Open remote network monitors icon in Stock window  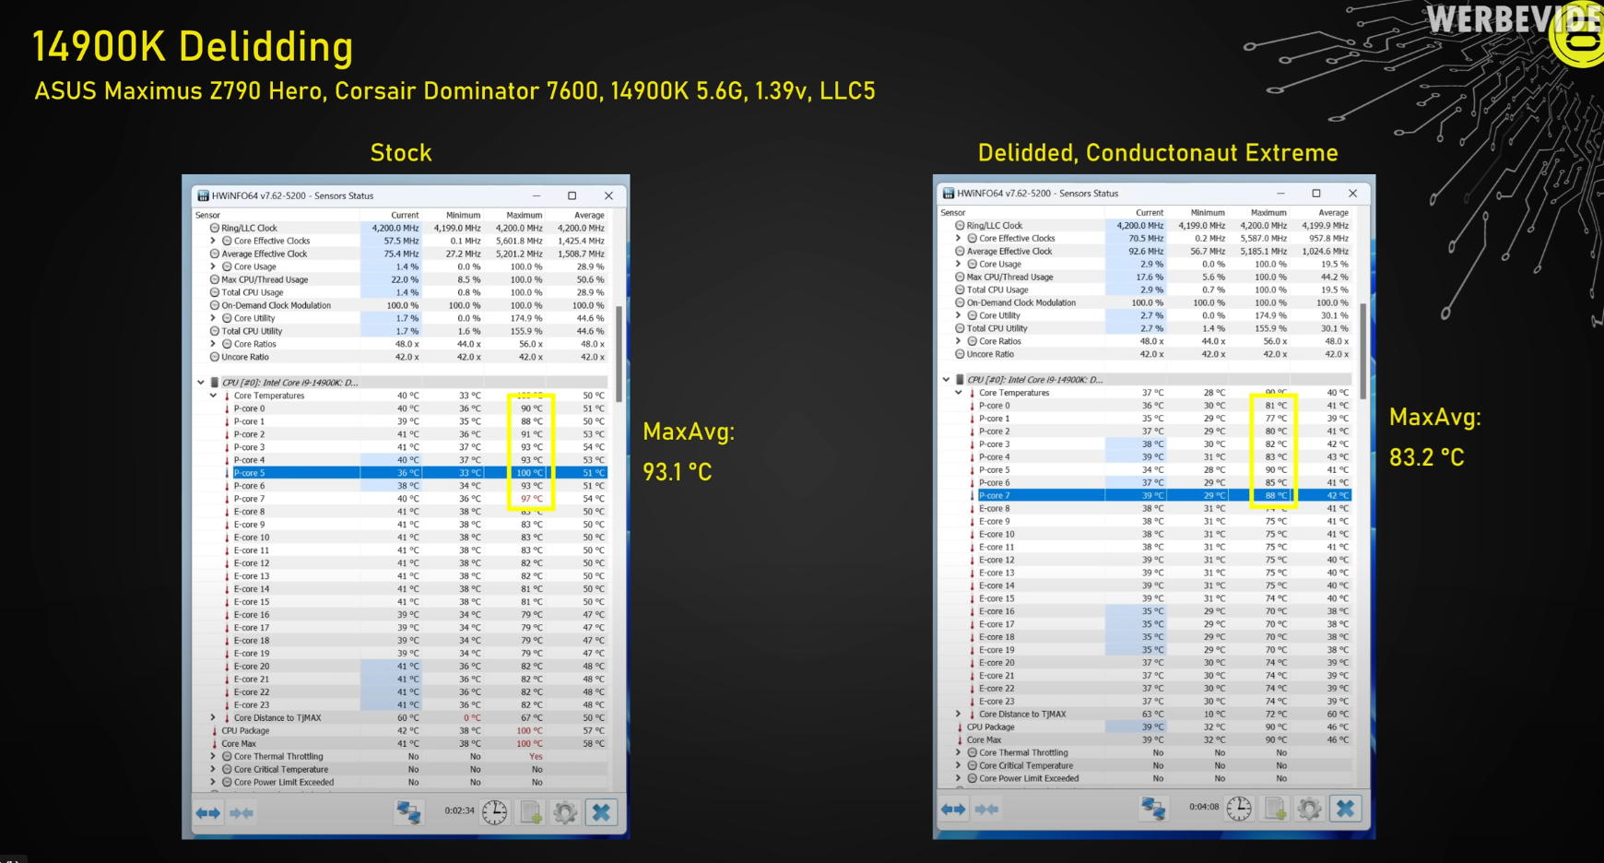(x=408, y=812)
